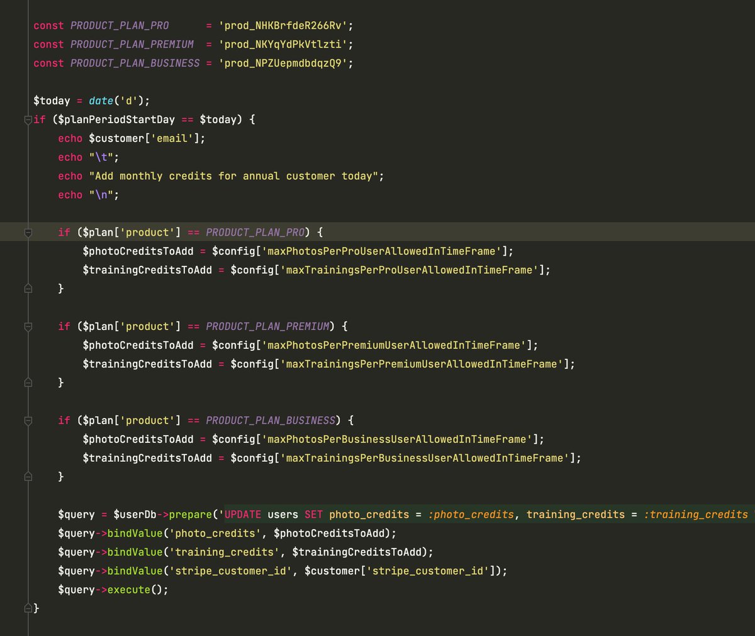The width and height of the screenshot is (755, 636).
Task: Click the fold marker at the PRO block closing brace
Action: [x=28, y=288]
